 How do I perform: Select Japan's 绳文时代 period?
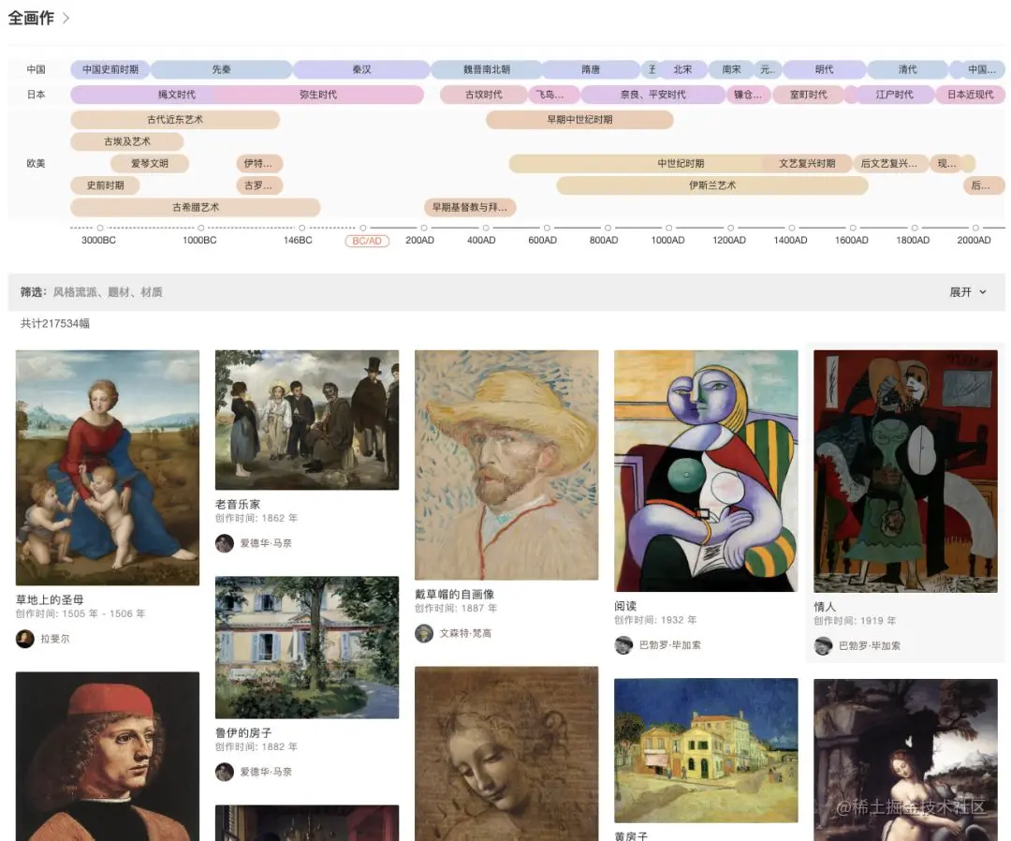(177, 95)
